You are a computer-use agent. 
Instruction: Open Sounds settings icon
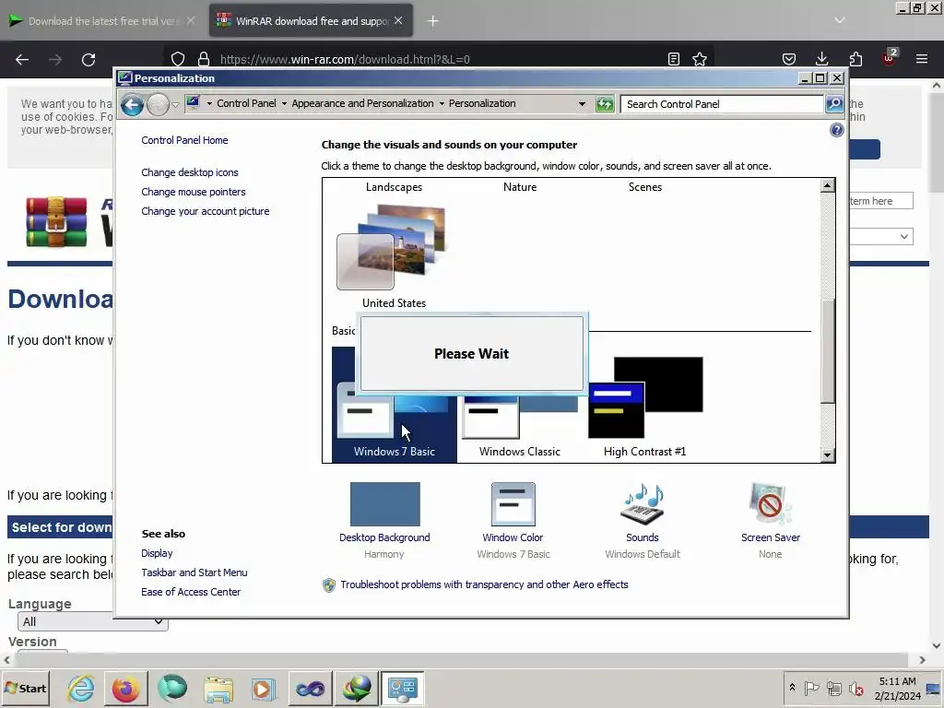[642, 504]
